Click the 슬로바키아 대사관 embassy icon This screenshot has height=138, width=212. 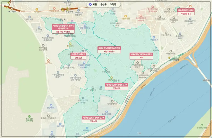point(180,34)
